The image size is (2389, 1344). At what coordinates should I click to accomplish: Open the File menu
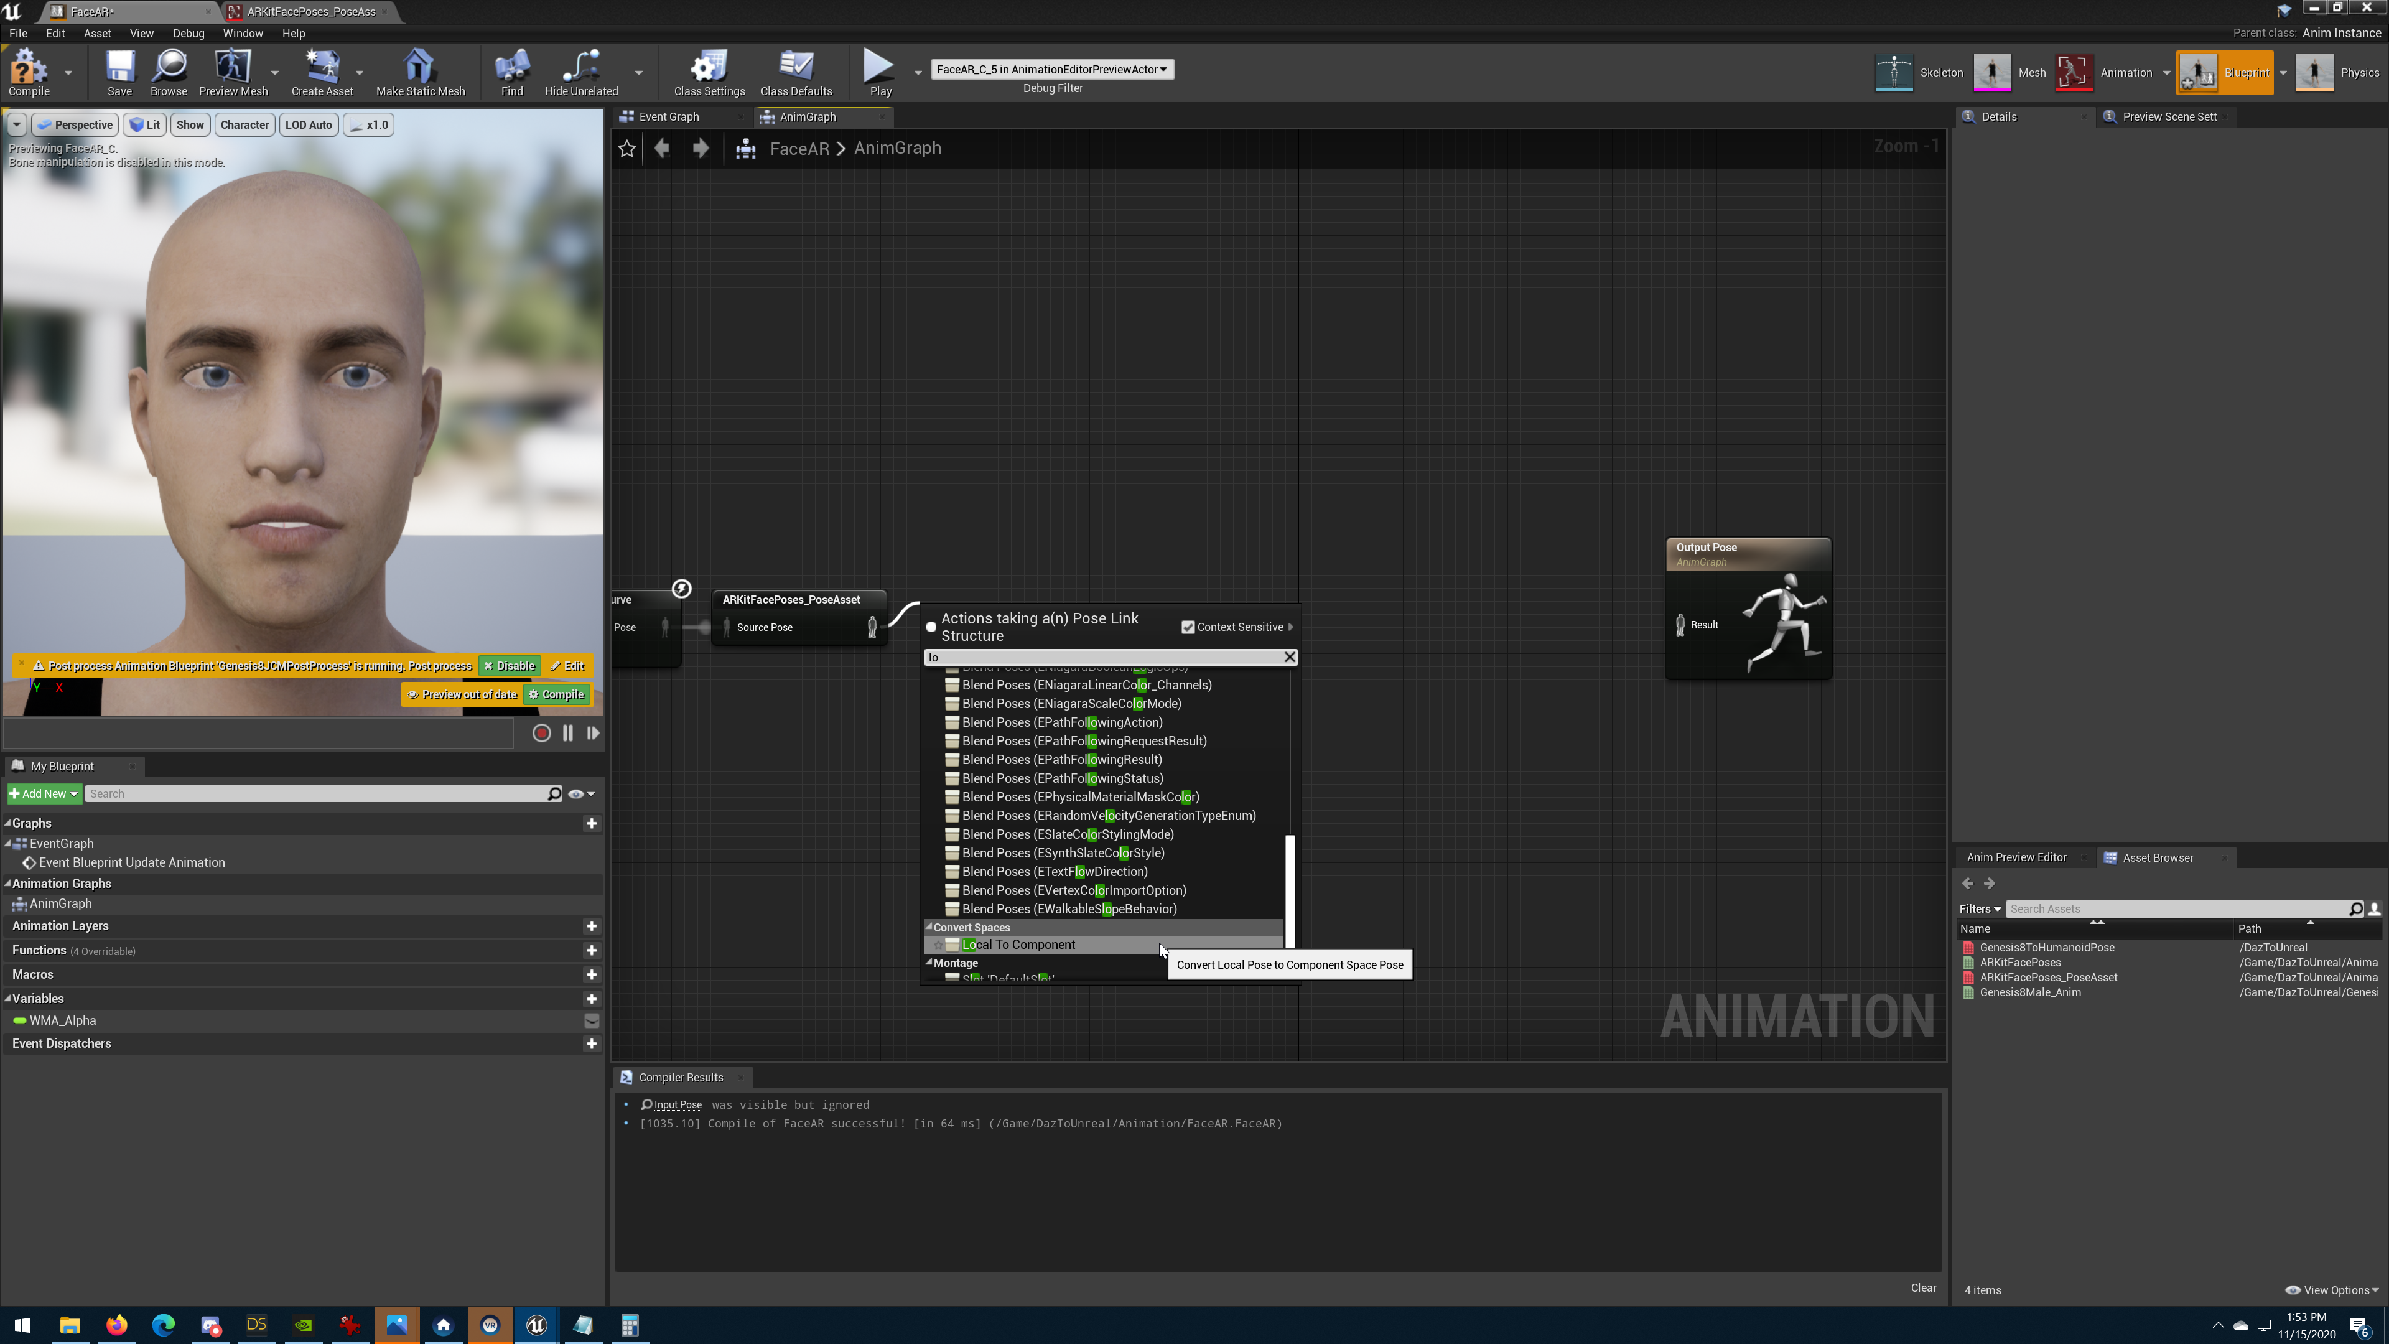point(17,34)
